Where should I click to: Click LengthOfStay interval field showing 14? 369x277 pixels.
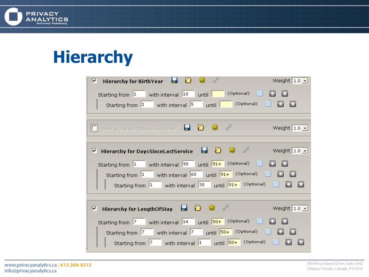188,221
